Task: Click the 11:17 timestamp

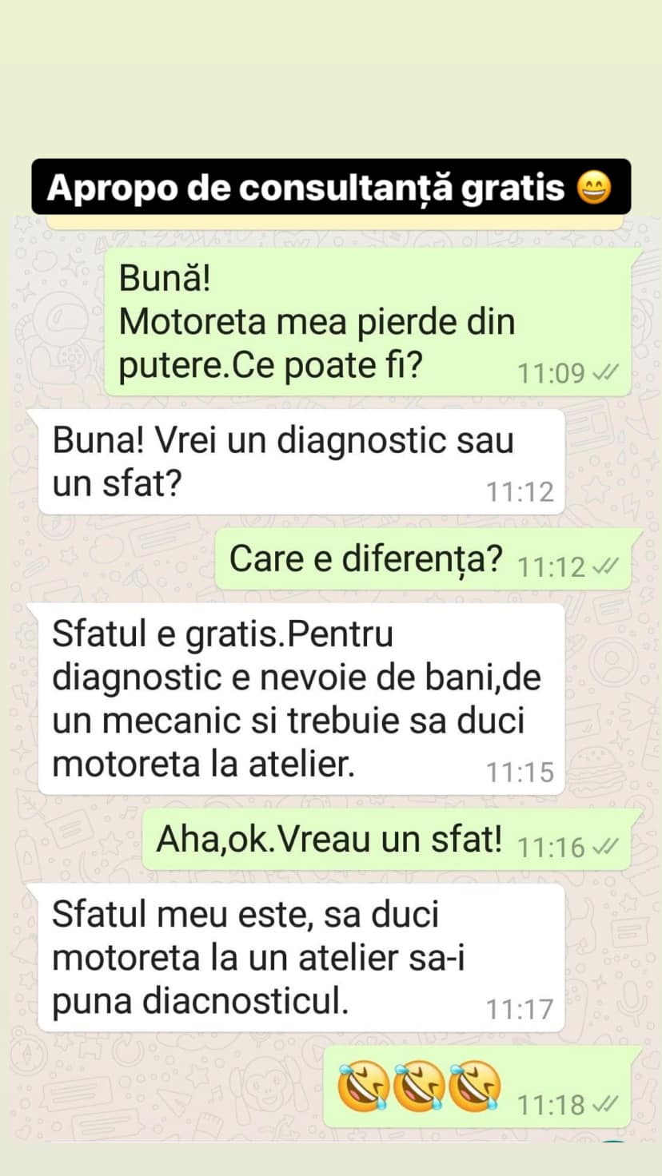Action: [520, 1009]
